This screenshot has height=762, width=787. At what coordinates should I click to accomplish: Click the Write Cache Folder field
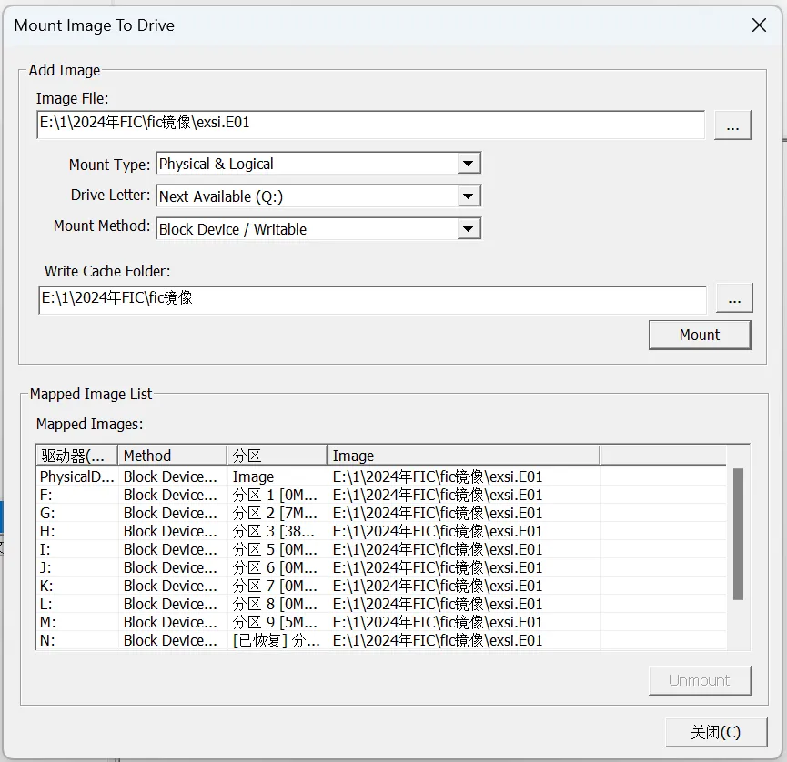(x=372, y=299)
